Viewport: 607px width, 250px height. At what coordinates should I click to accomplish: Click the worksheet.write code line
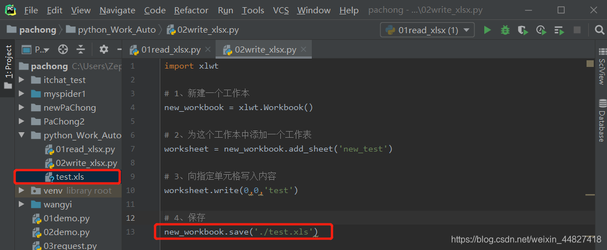pos(231,190)
